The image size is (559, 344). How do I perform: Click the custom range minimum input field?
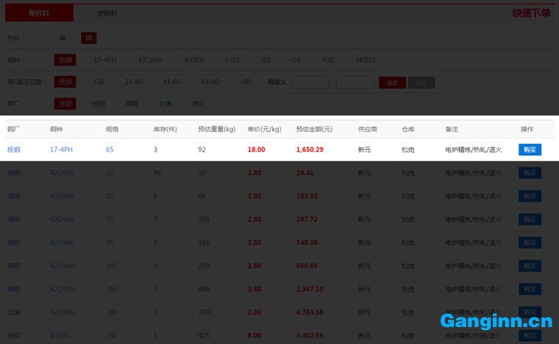click(310, 83)
